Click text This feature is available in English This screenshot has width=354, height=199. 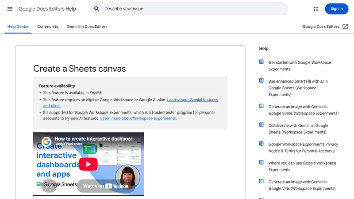pos(73,93)
